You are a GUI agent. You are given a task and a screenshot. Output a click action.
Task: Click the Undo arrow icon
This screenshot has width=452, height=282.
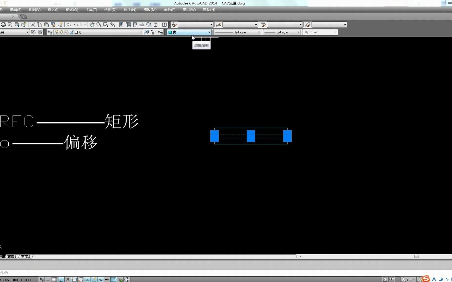tap(69, 25)
